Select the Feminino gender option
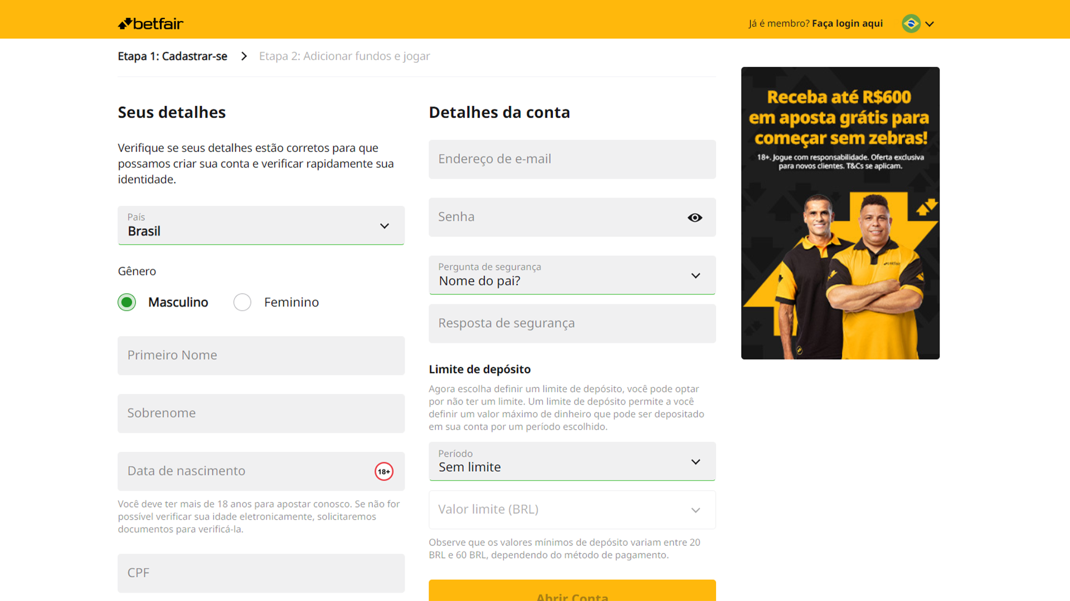The width and height of the screenshot is (1070, 601). pyautogui.click(x=242, y=302)
